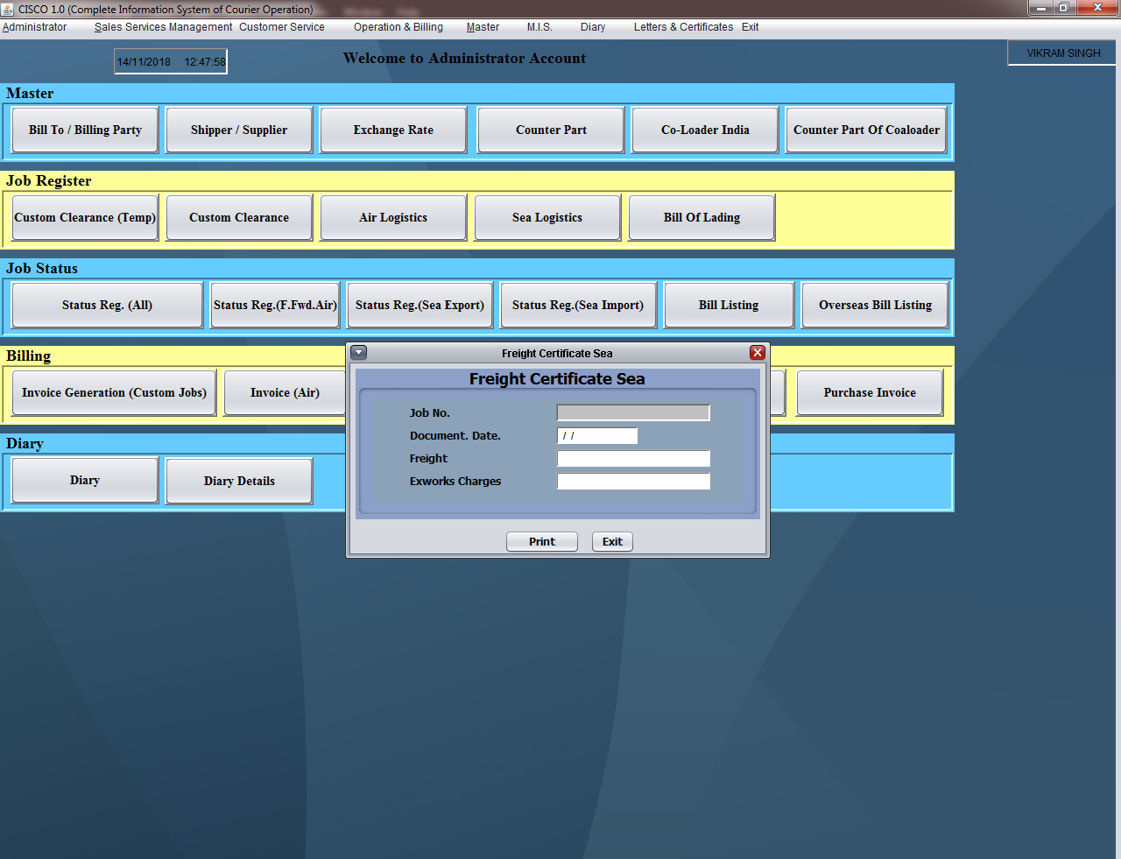This screenshot has width=1121, height=859.
Task: Open Diary Details
Action: point(239,481)
